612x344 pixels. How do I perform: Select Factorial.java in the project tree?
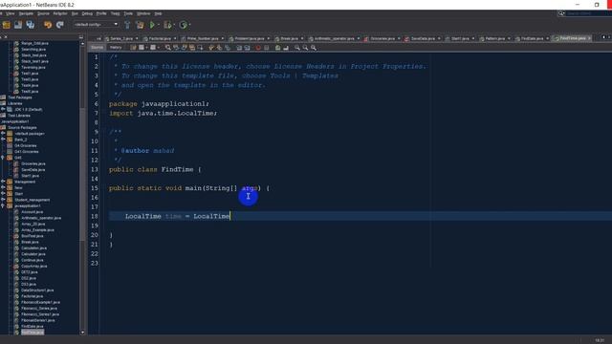[33, 296]
